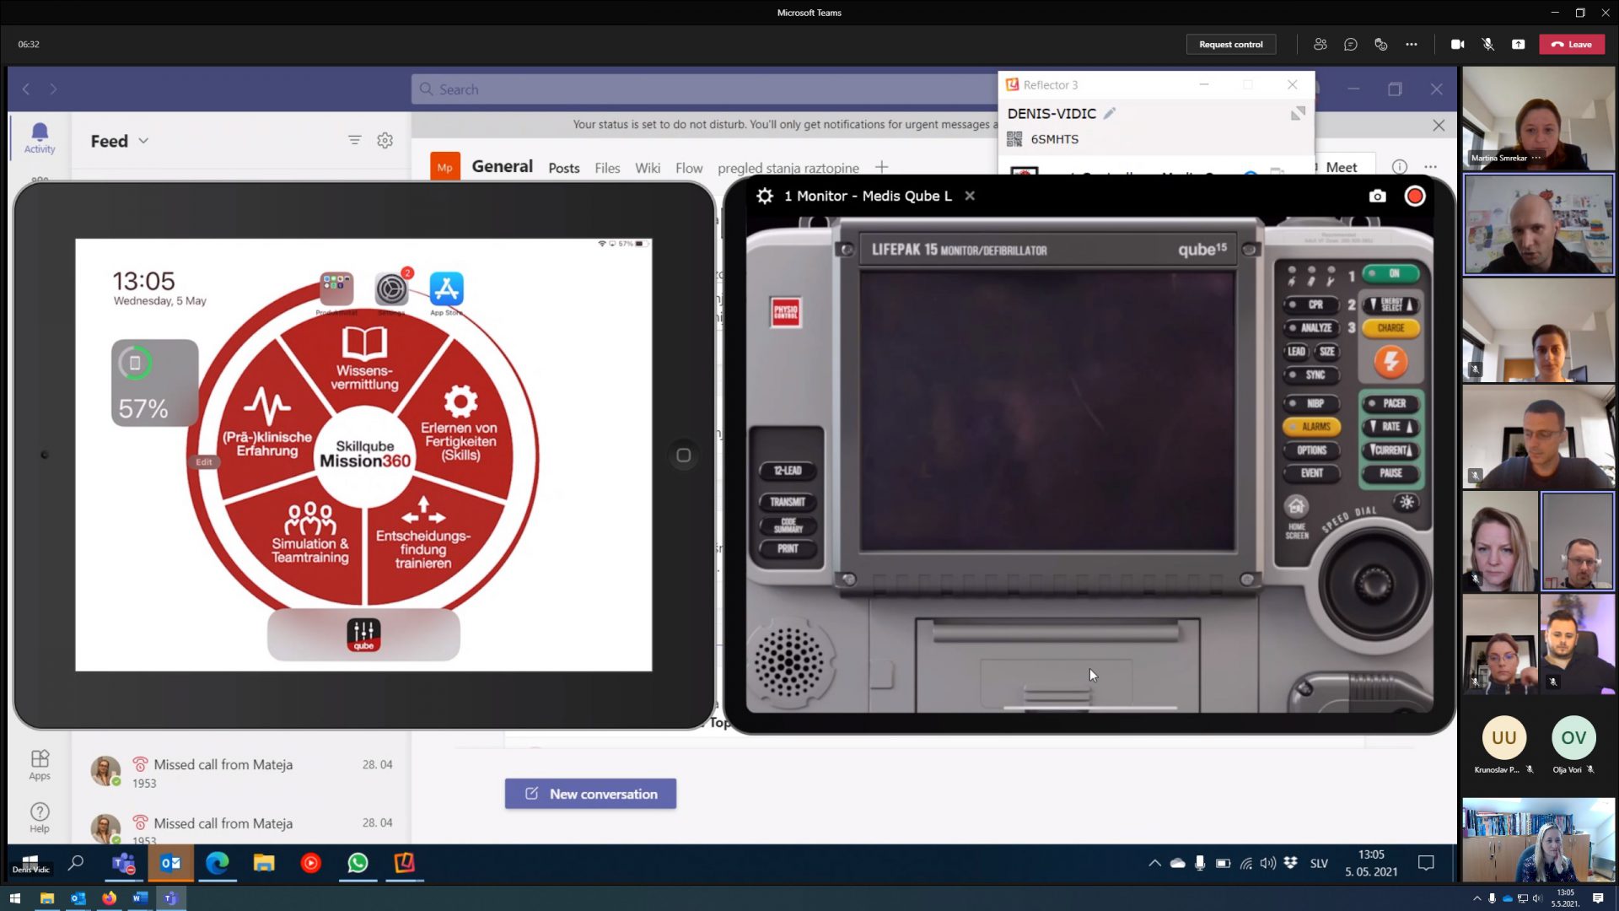
Task: Click the 6SMHTS QR code icon in Reflector
Action: 1014,139
